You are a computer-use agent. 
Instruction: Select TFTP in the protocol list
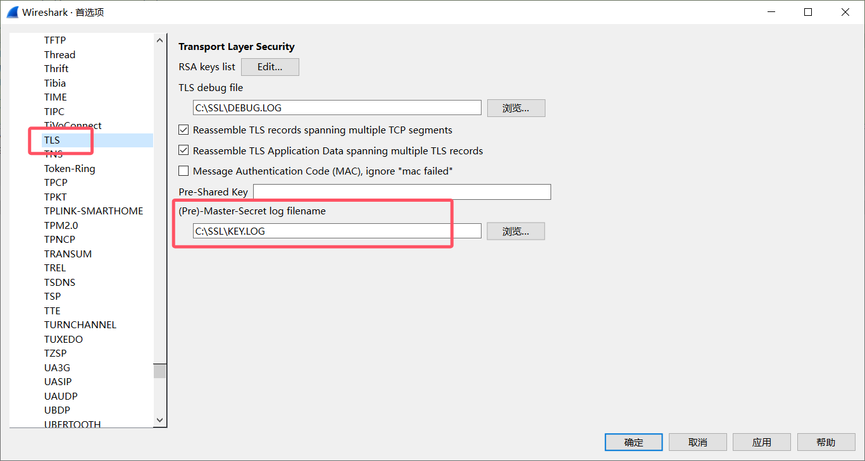click(x=55, y=40)
